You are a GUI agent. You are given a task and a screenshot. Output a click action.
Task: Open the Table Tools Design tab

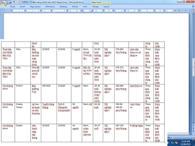pyautogui.click(x=96, y=7)
